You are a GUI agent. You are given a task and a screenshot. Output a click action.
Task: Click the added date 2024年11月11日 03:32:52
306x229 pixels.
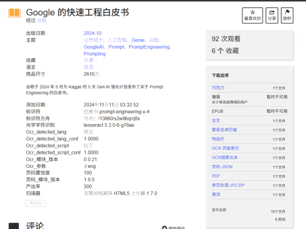coord(111,105)
